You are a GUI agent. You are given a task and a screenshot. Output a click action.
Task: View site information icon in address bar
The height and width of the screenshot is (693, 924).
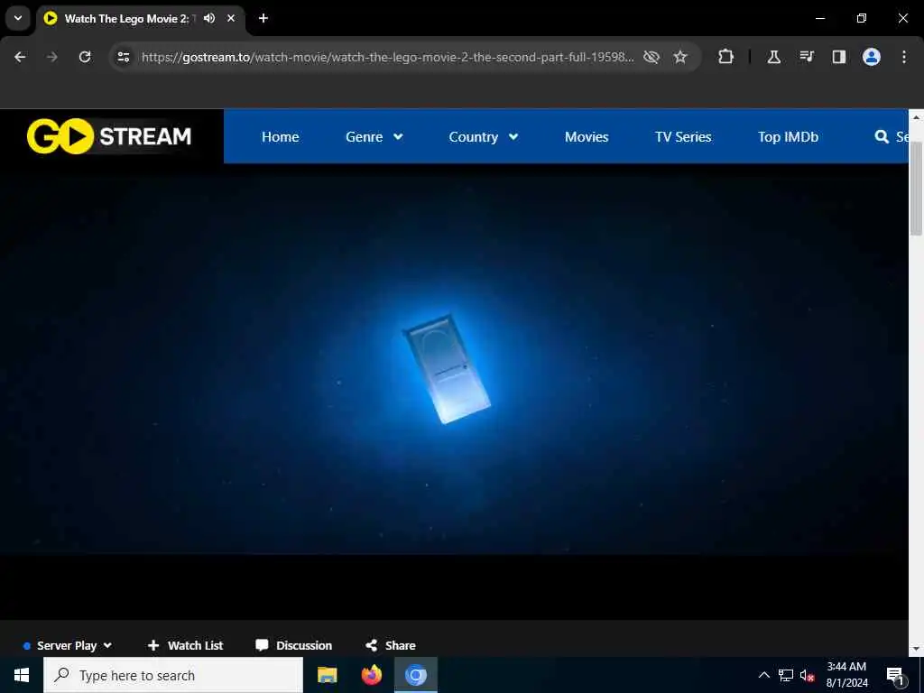pos(123,57)
